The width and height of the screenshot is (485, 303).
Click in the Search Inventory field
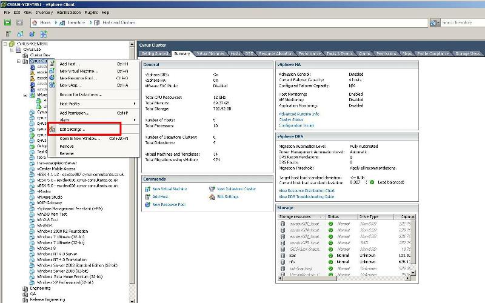[463, 22]
